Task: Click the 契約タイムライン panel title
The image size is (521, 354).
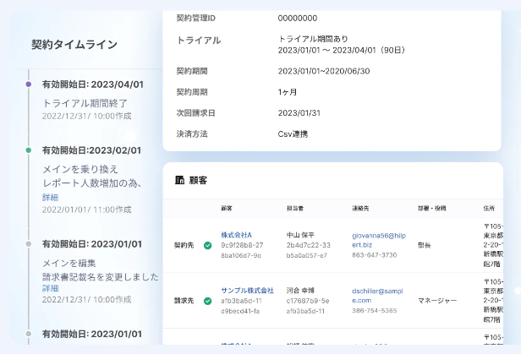Action: 74,45
